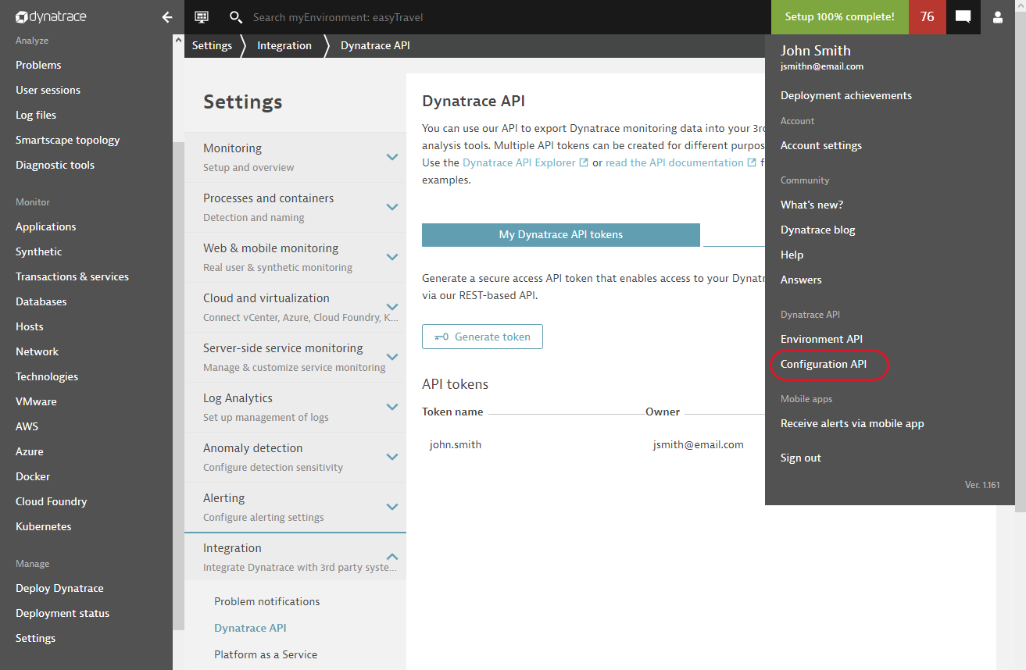Open Synthetic in left navigation
This screenshot has width=1026, height=670.
point(38,251)
